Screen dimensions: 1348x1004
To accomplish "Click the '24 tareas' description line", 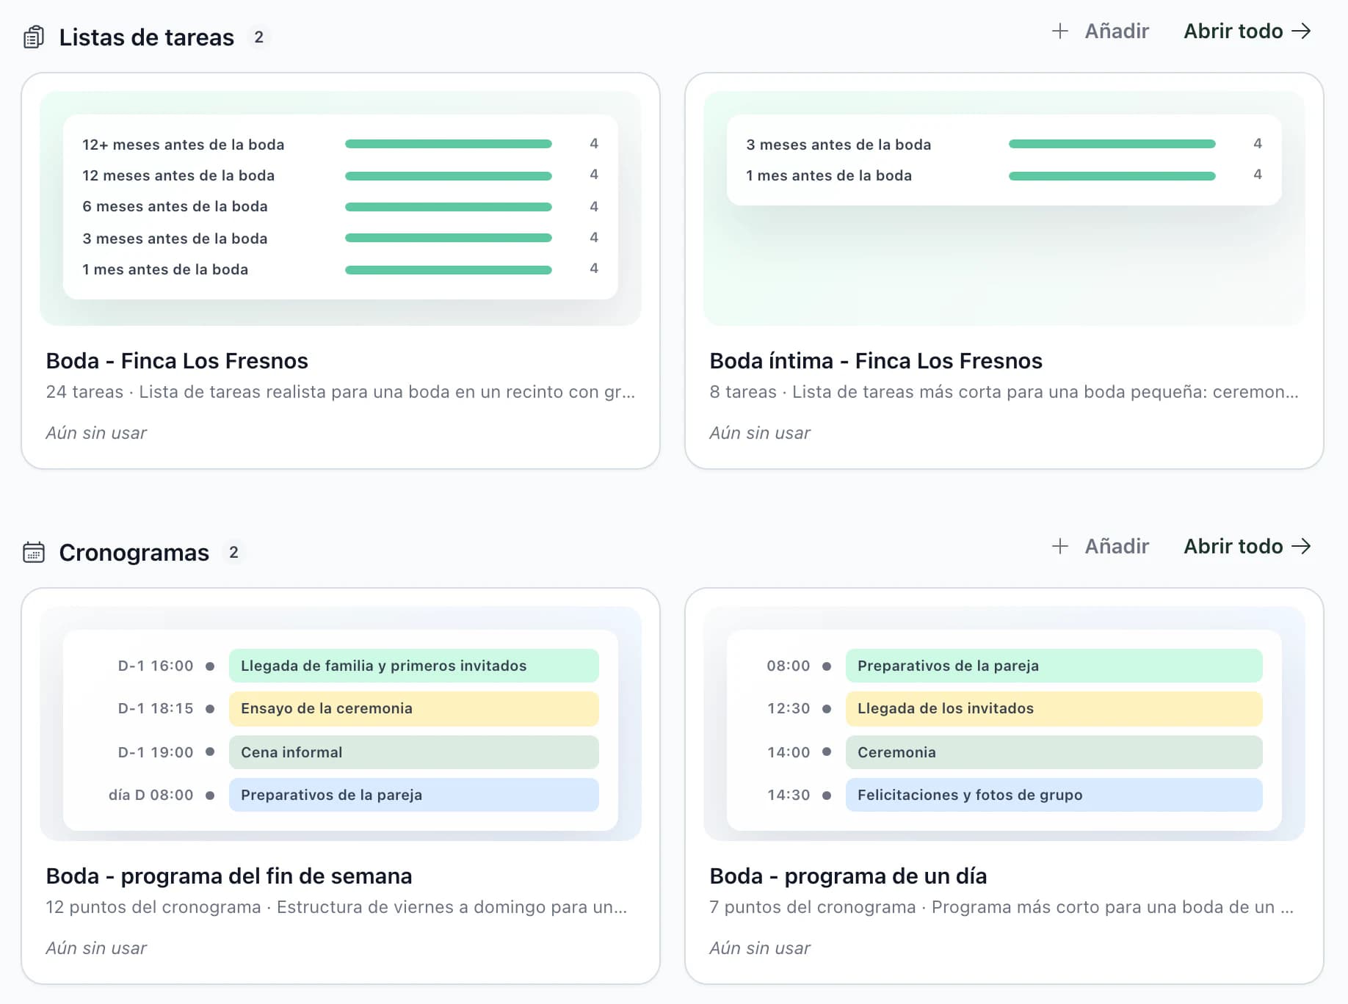I will [341, 392].
